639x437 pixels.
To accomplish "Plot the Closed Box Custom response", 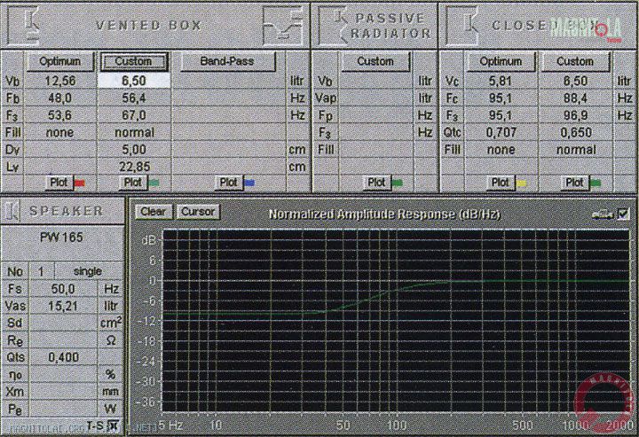I will [x=574, y=183].
